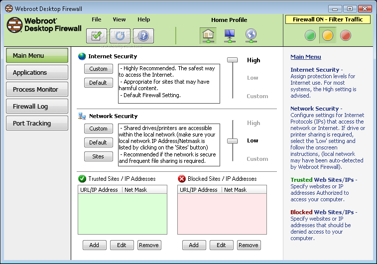
Task: Open the File menu
Action: pos(97,19)
